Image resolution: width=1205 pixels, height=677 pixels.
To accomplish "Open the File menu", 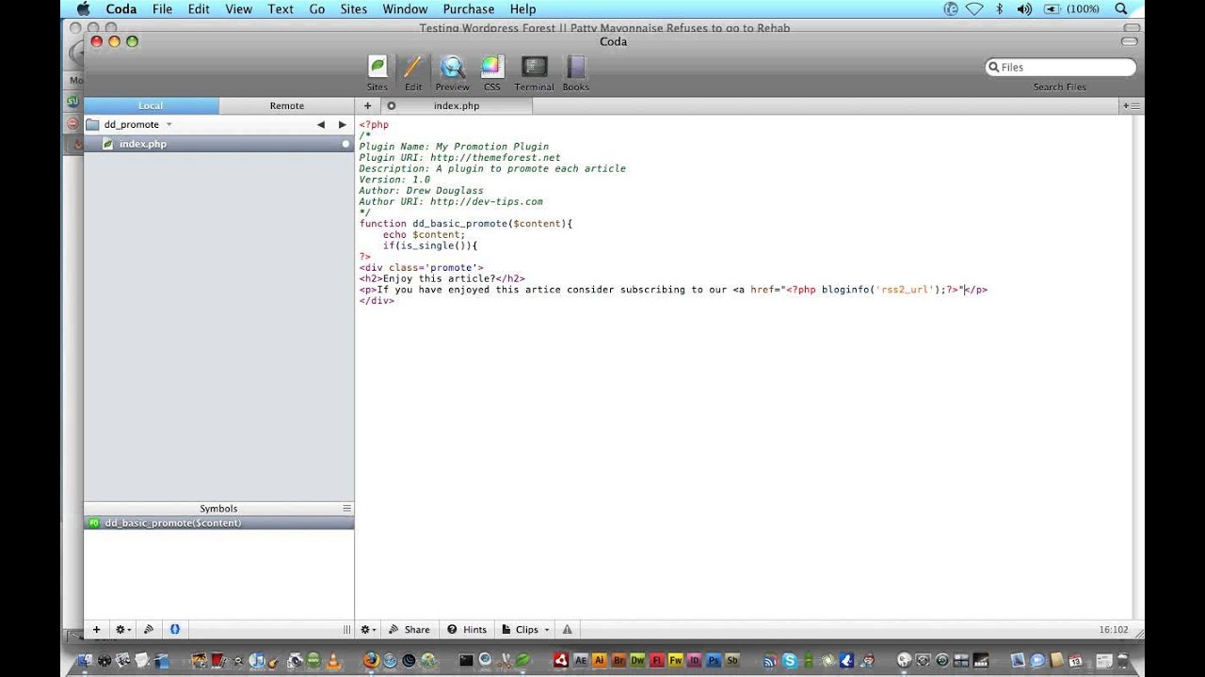I will click(x=162, y=8).
